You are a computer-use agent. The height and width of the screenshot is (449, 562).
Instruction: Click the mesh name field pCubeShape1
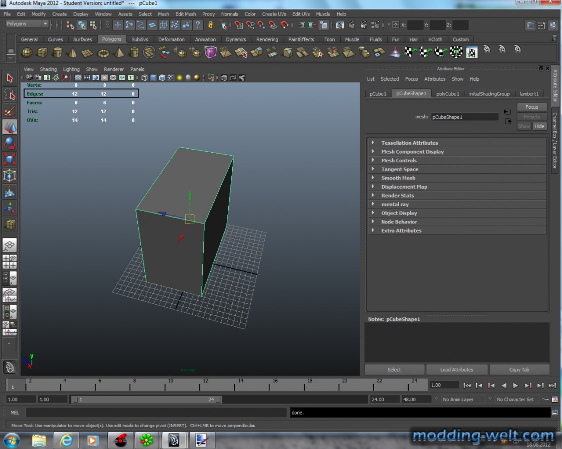465,117
